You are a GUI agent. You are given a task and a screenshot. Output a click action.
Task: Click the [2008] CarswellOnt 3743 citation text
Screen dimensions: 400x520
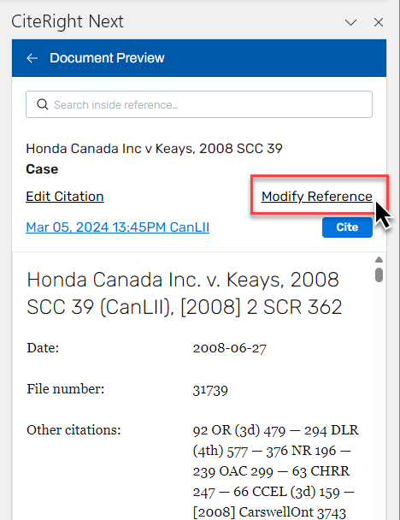tap(269, 512)
